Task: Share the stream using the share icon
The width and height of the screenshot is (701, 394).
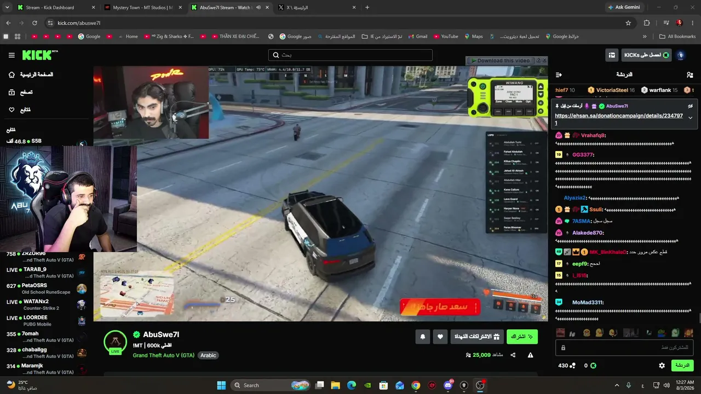Action: tap(513, 355)
